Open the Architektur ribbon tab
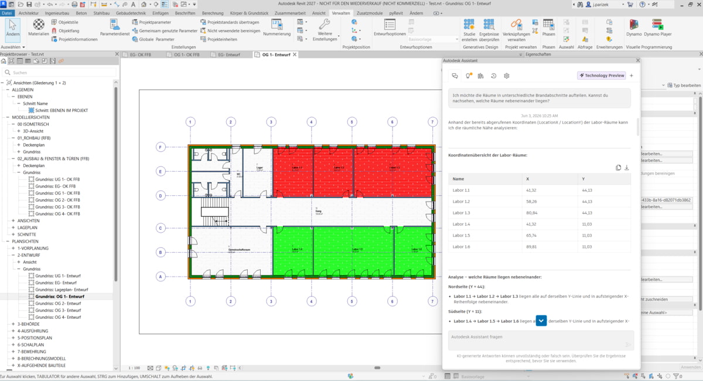This screenshot has width=703, height=381. tap(29, 12)
